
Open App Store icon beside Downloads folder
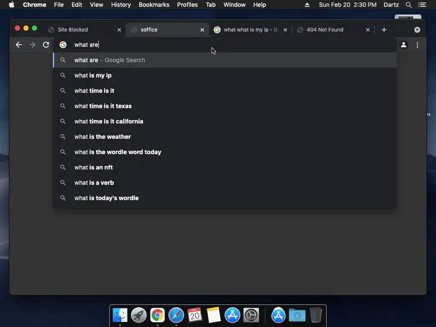[x=278, y=316]
